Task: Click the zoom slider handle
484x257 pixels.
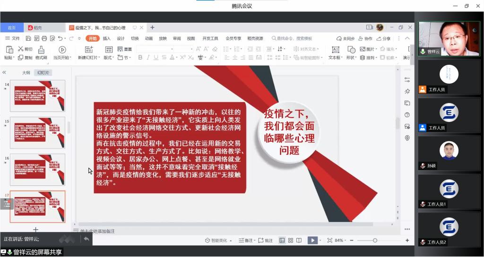Action: click(x=375, y=240)
